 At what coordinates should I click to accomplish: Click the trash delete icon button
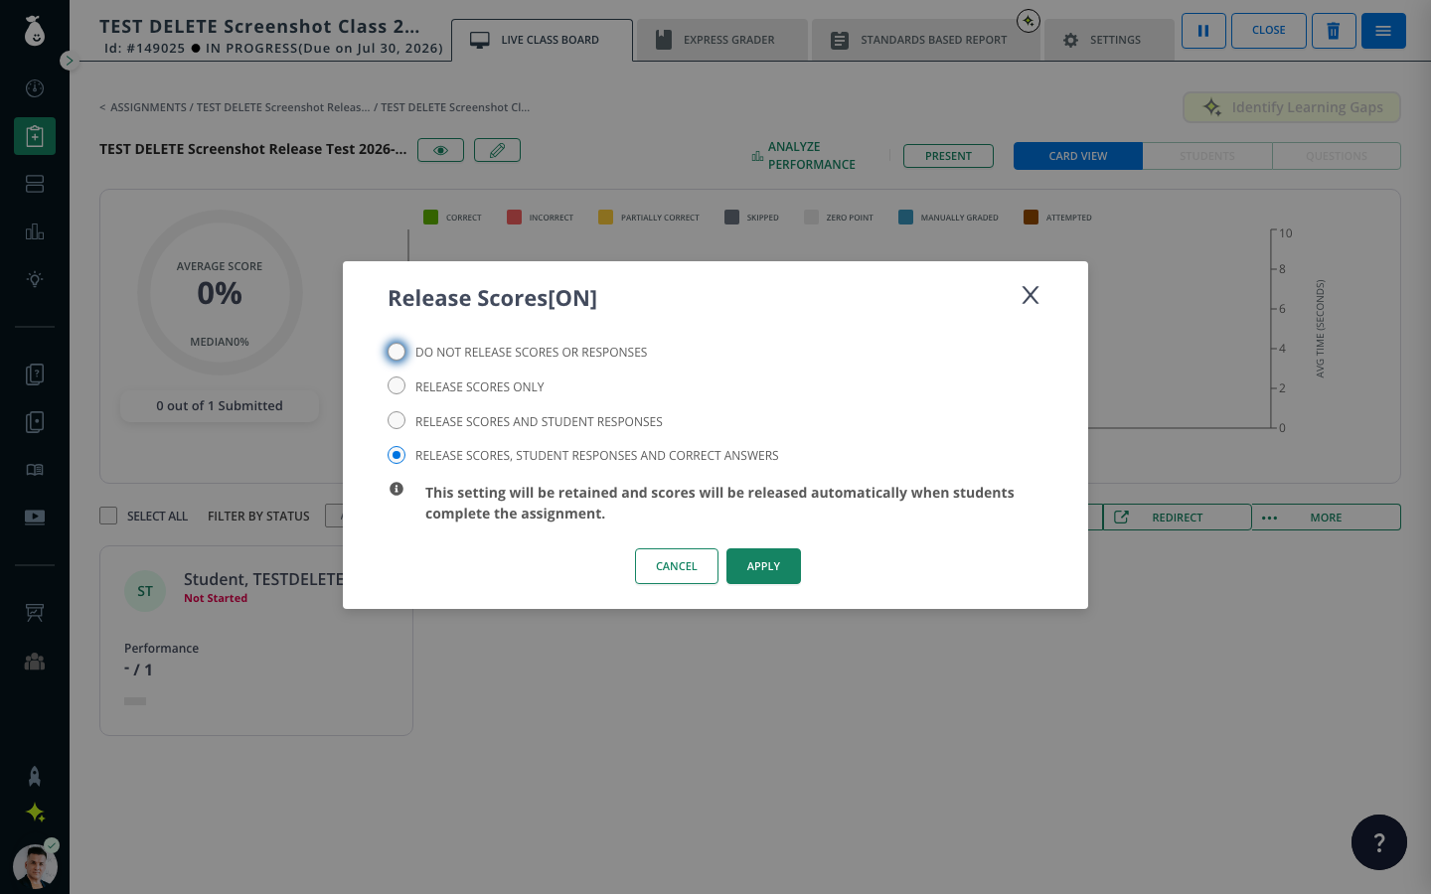coord(1334,31)
